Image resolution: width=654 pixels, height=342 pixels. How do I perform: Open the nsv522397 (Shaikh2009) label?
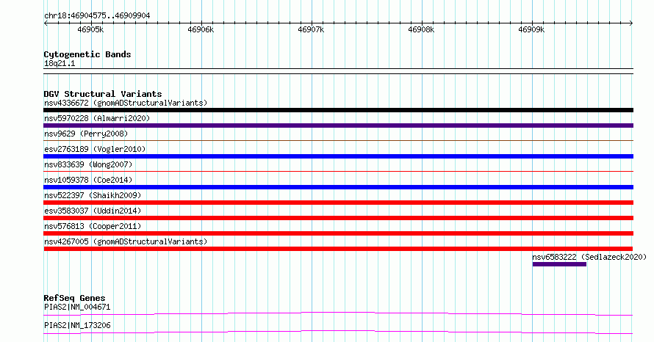click(93, 195)
